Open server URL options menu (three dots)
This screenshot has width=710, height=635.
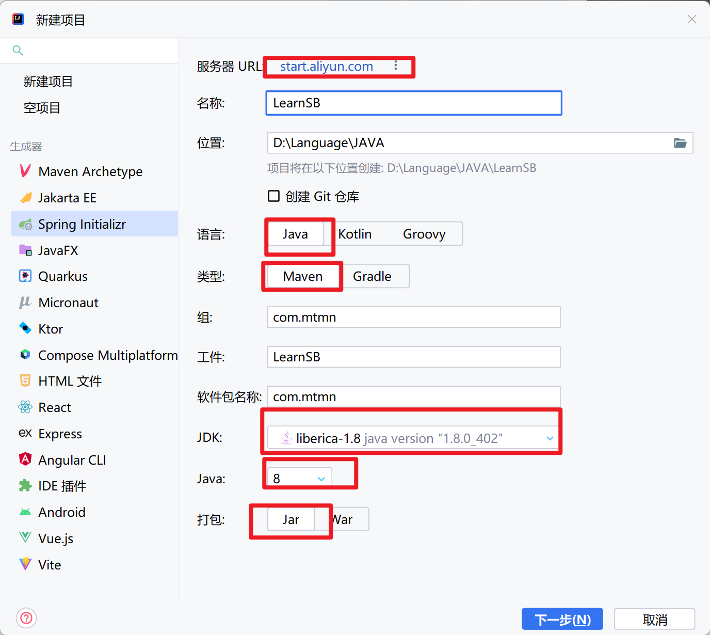coord(396,66)
